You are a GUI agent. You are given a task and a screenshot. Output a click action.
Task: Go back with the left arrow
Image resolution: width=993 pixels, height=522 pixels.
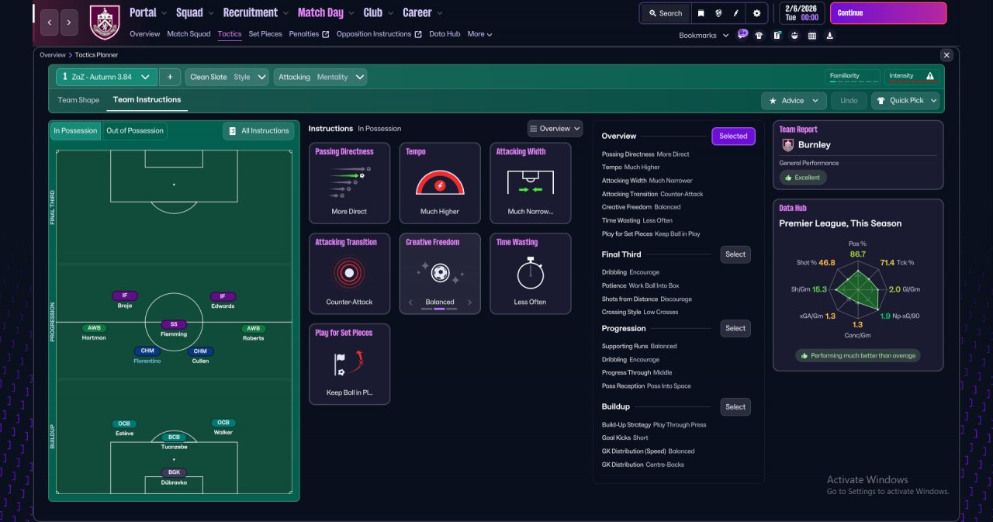click(49, 22)
